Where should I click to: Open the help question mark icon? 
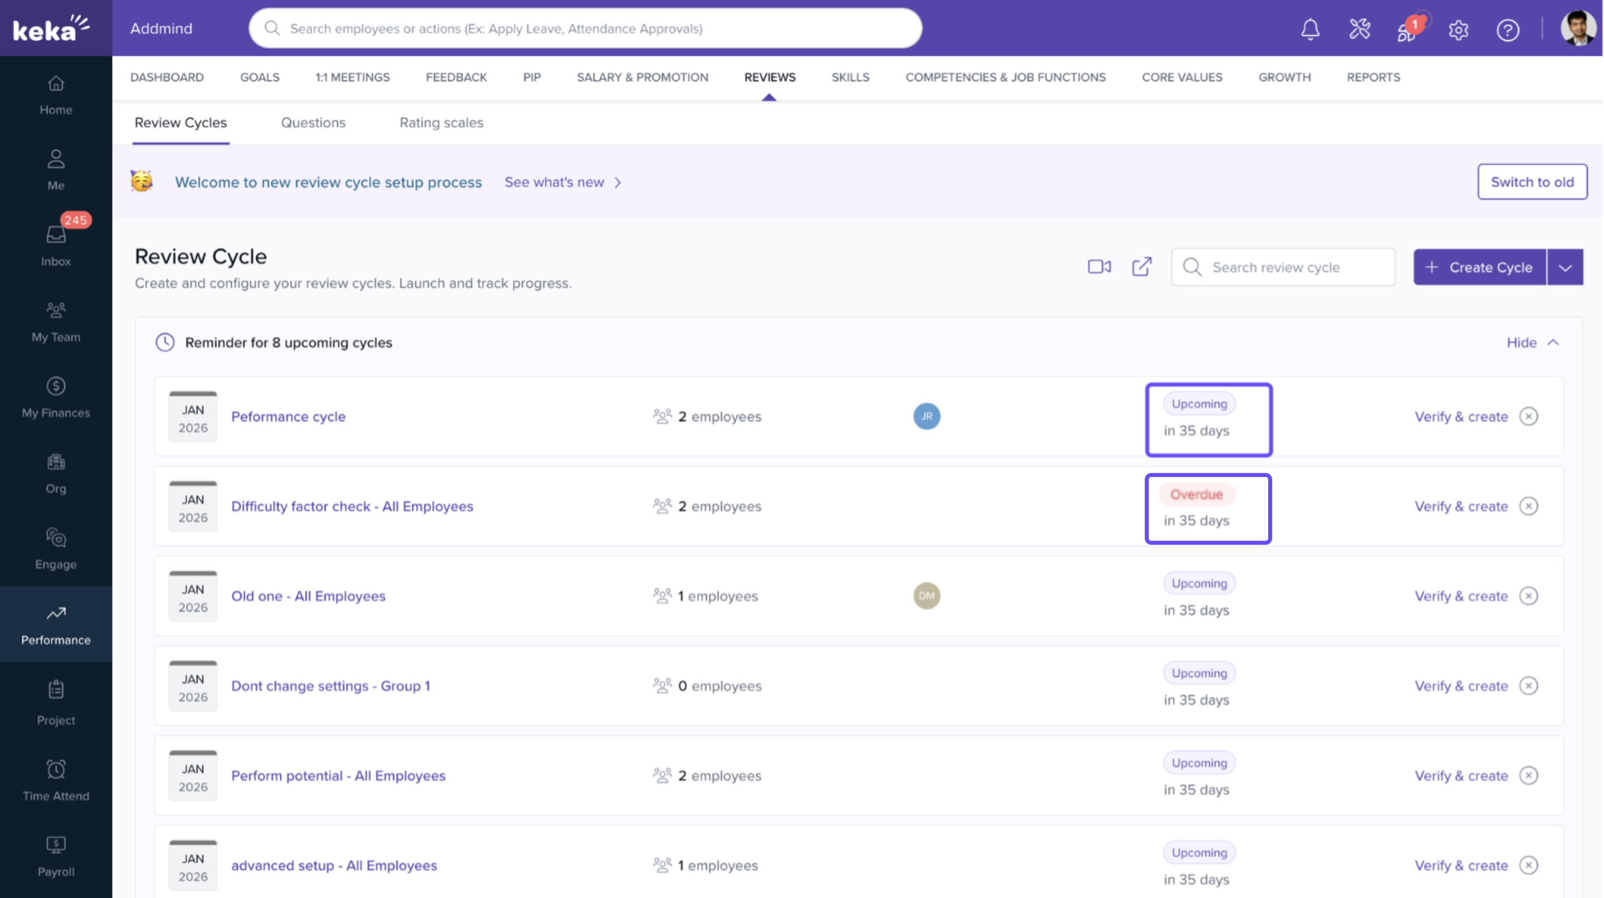pyautogui.click(x=1507, y=29)
